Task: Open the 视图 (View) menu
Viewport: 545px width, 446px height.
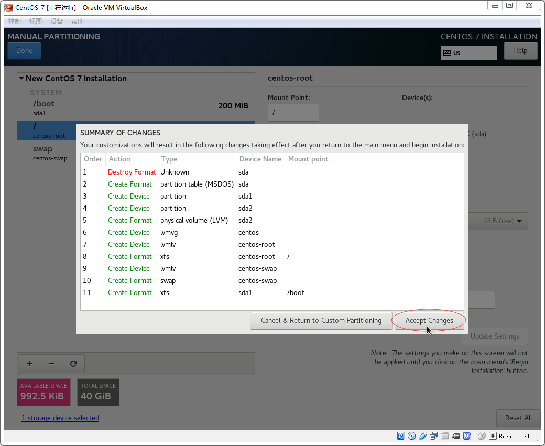Action: (36, 21)
